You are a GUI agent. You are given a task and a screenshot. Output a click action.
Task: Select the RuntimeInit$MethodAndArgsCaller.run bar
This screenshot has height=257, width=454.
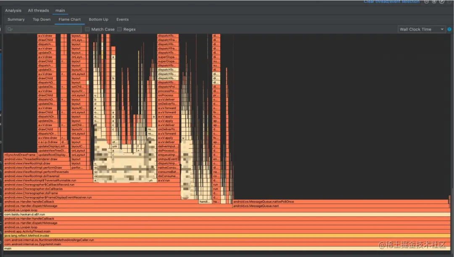coord(227,240)
